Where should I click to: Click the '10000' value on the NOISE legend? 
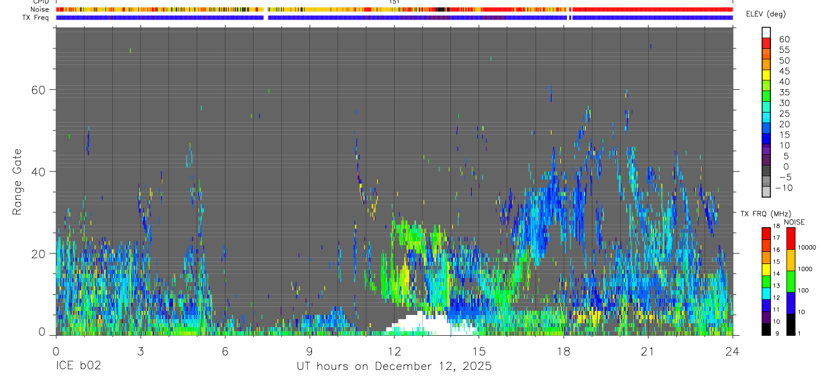(x=807, y=248)
